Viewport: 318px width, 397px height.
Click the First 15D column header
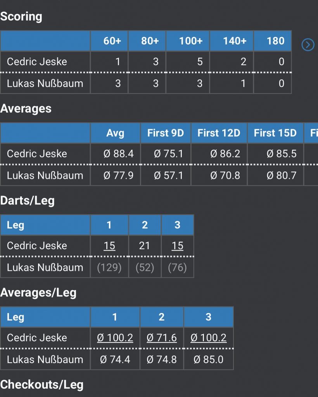275,133
